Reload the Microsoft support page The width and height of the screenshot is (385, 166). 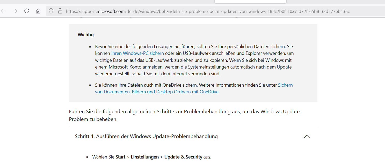click(27, 11)
